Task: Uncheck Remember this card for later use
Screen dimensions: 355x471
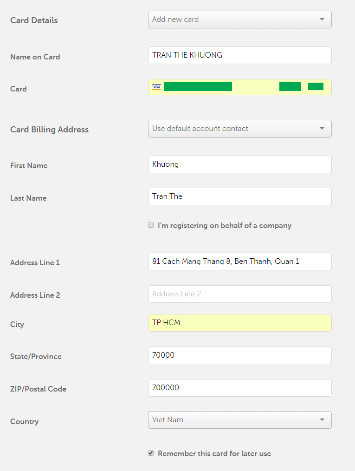Action: [151, 453]
